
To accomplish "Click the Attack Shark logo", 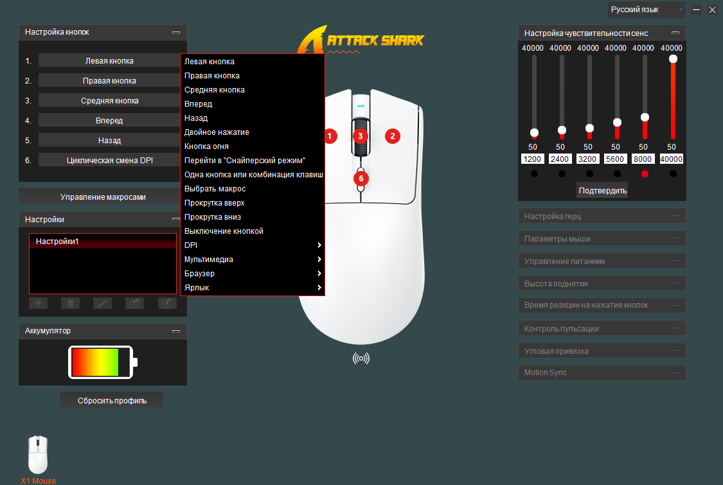I will tap(361, 40).
